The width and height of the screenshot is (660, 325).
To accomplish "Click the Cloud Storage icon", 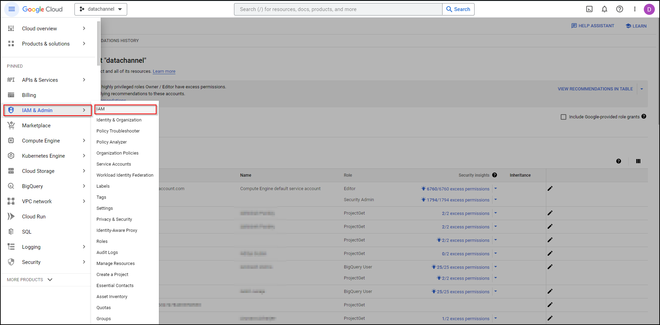I will tap(11, 171).
